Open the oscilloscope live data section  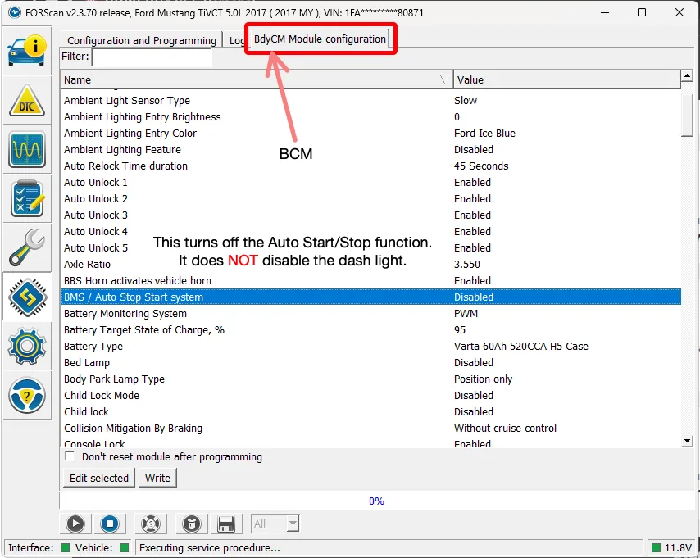point(27,150)
